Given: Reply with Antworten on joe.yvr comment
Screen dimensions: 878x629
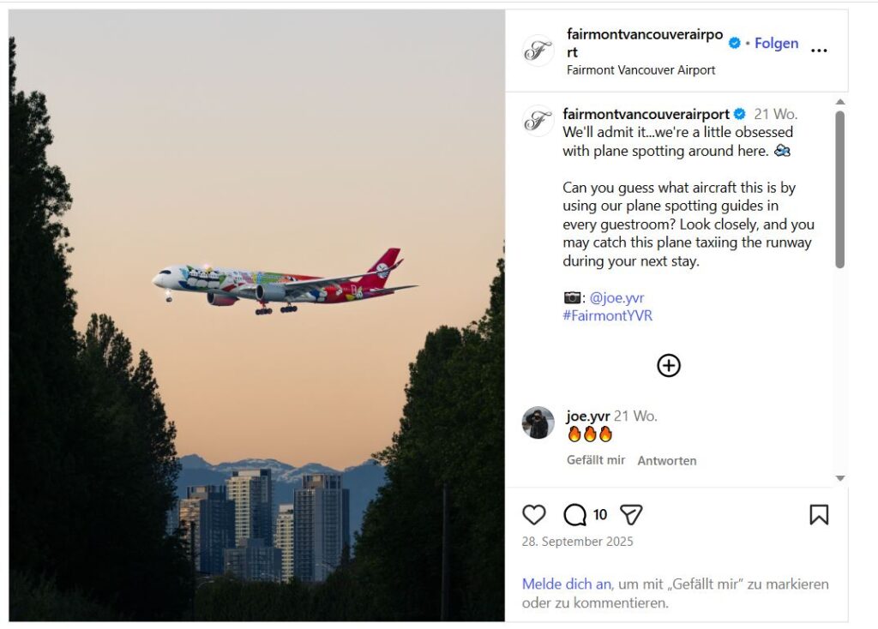Looking at the screenshot, I should coord(667,460).
